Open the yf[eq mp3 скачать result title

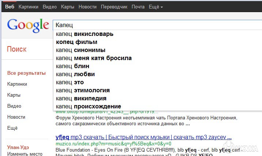[x=143, y=137]
